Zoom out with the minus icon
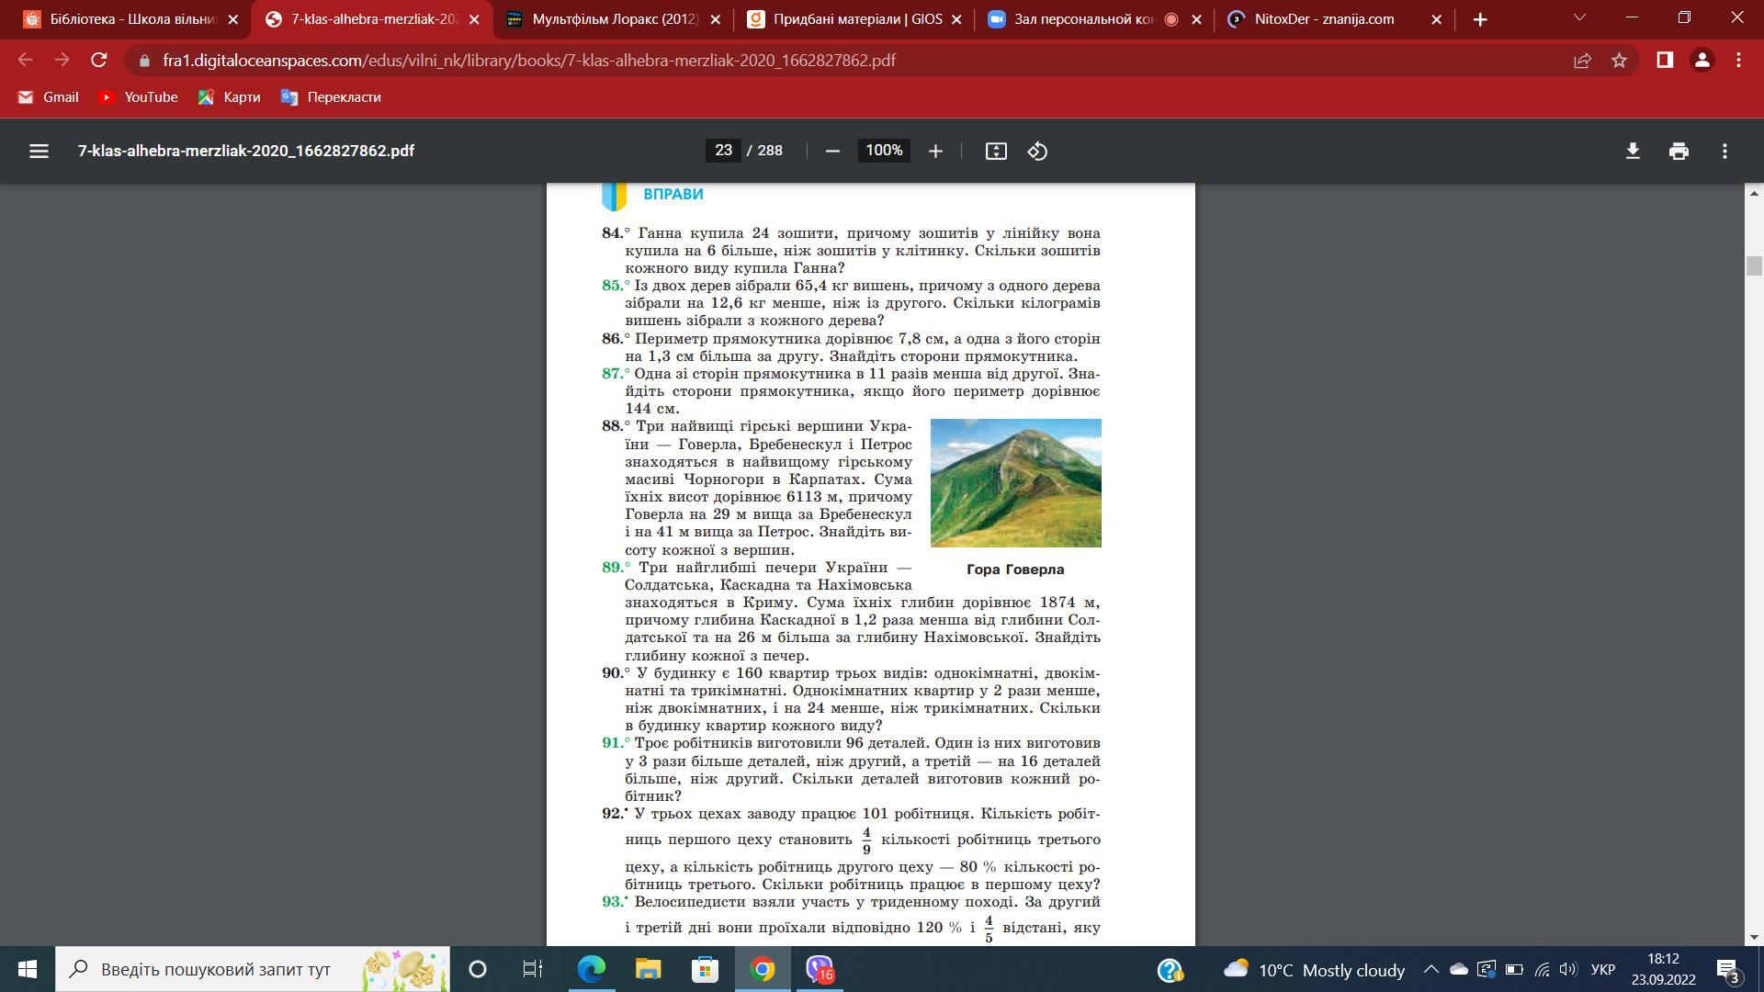 (x=832, y=151)
